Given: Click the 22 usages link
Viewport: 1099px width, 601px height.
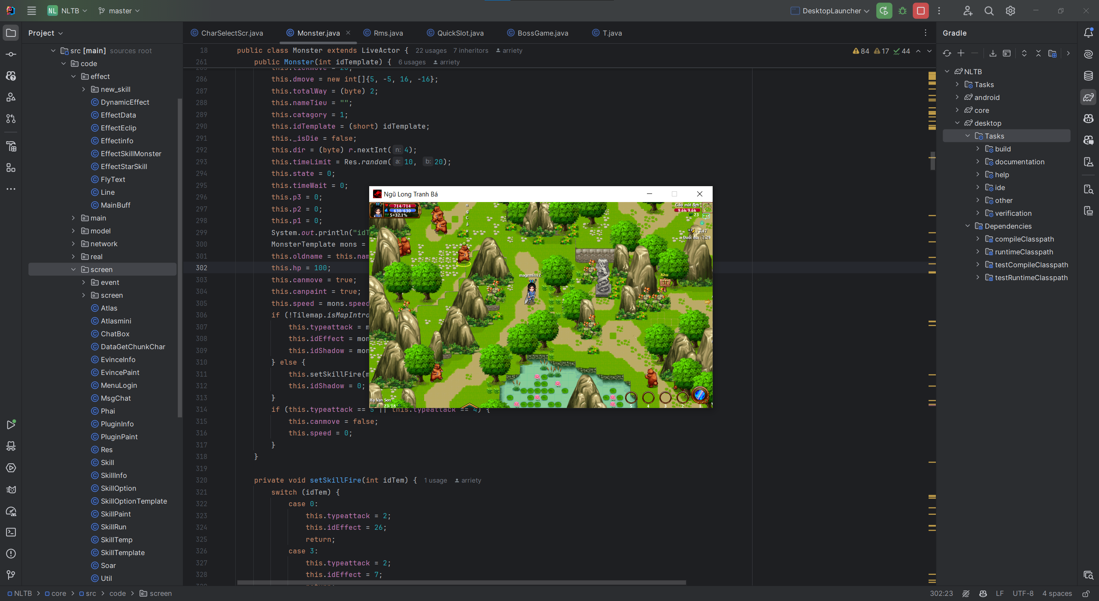Looking at the screenshot, I should [431, 51].
